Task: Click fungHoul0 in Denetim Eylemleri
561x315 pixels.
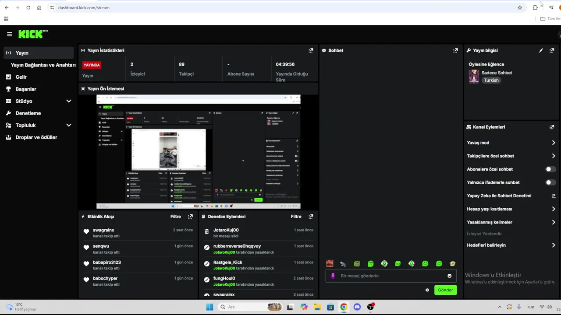Action: (224, 278)
